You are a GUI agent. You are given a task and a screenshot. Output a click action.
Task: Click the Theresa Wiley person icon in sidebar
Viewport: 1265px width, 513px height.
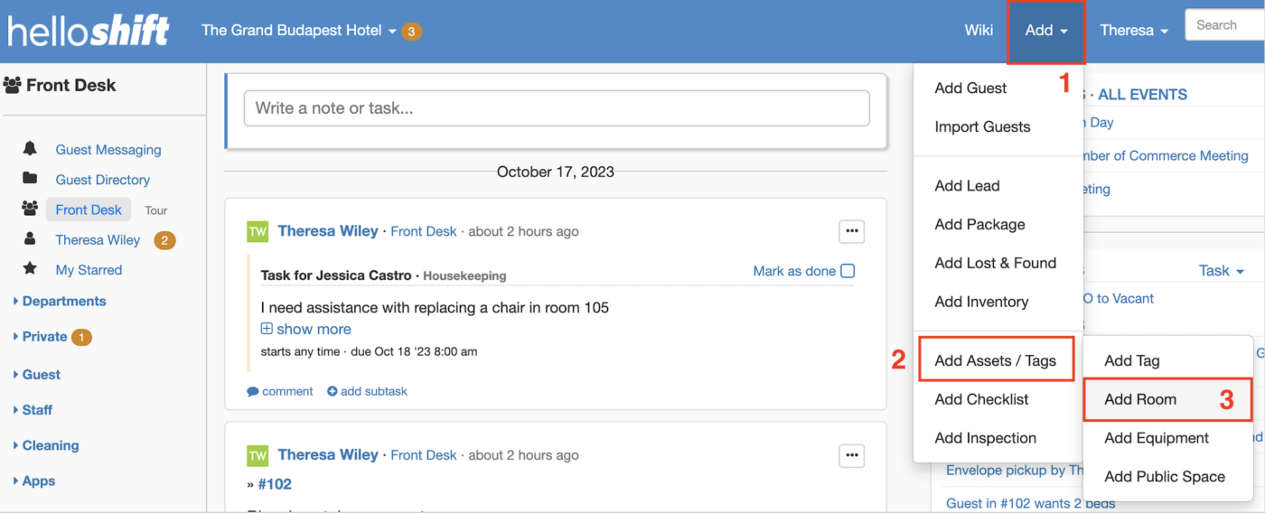30,238
